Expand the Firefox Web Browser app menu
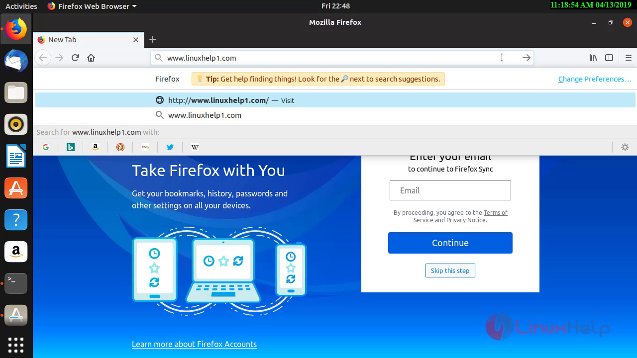The image size is (637, 358). pyautogui.click(x=92, y=6)
